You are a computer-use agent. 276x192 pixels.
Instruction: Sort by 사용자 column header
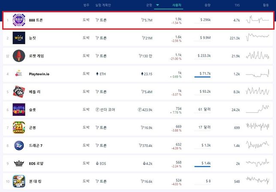[x=177, y=6]
